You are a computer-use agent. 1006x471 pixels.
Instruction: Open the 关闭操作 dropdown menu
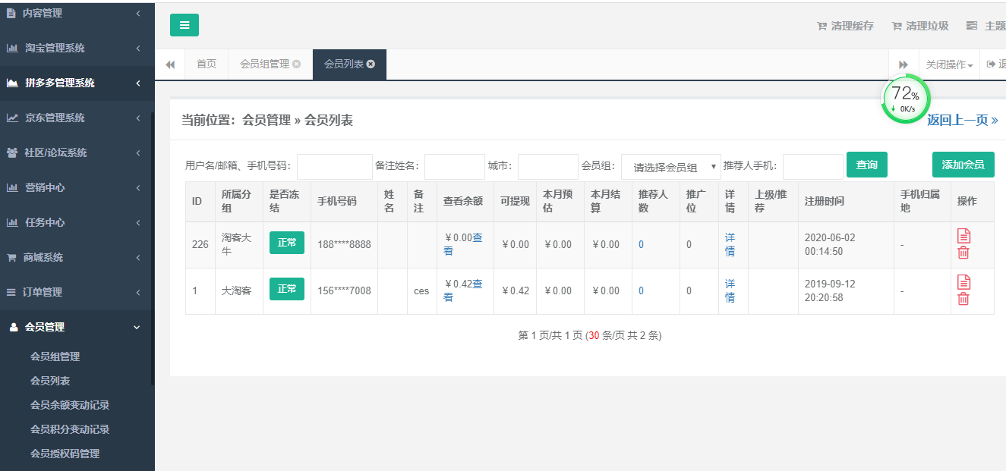(949, 65)
